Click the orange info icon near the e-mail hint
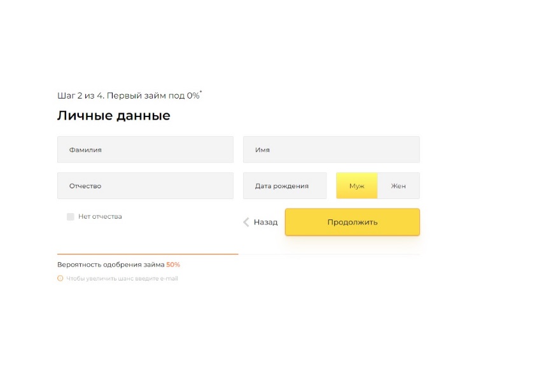The image size is (546, 381). pos(60,279)
